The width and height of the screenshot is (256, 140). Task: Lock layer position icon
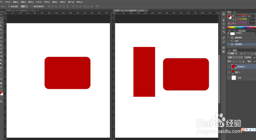point(240,62)
